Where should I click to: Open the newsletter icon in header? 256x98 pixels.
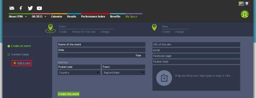(x=12, y=8)
